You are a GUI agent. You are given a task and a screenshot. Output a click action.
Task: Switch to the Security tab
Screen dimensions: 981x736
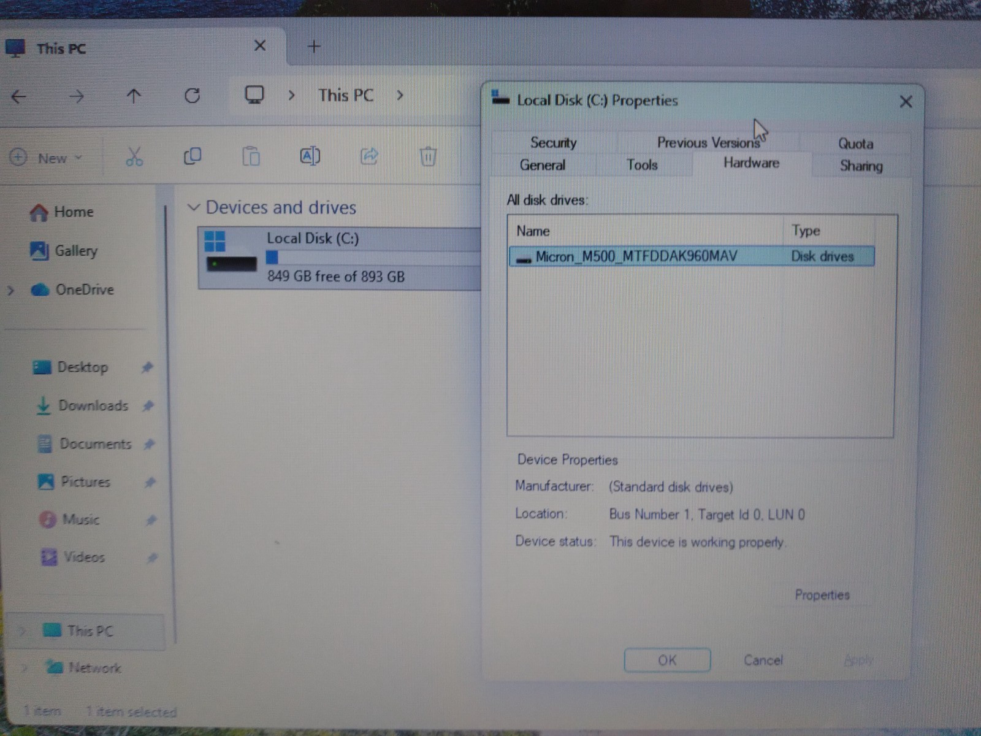(x=554, y=143)
